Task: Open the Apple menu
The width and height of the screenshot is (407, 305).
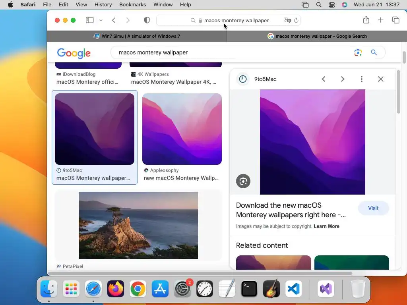Action: pyautogui.click(x=10, y=5)
